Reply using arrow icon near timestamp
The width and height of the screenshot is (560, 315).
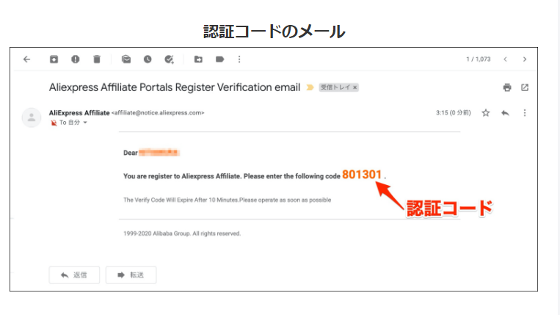tap(505, 113)
